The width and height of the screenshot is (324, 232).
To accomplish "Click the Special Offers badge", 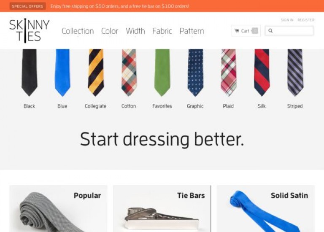I will 27,6.
